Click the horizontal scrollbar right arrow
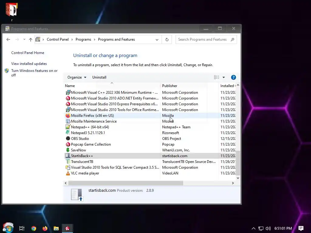This screenshot has width=311, height=233. (x=233, y=183)
